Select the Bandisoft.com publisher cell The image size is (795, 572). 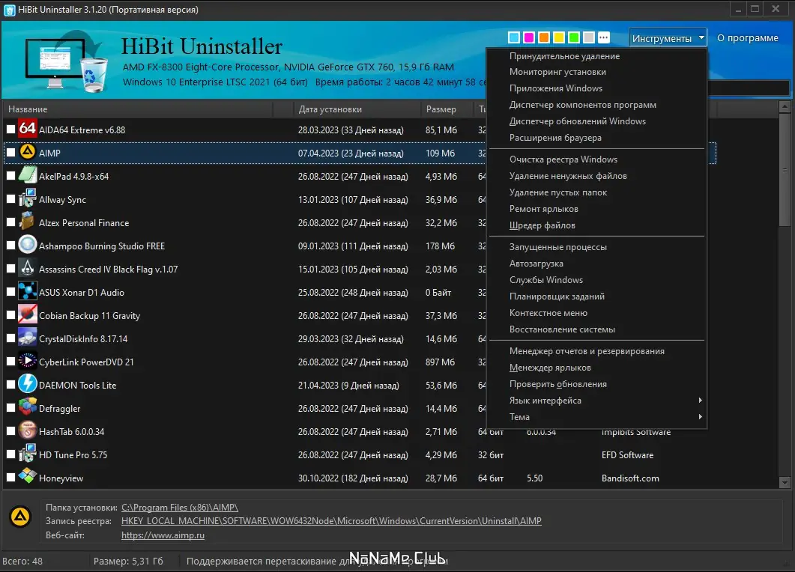(630, 478)
